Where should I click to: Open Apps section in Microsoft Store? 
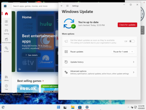(6, 23)
